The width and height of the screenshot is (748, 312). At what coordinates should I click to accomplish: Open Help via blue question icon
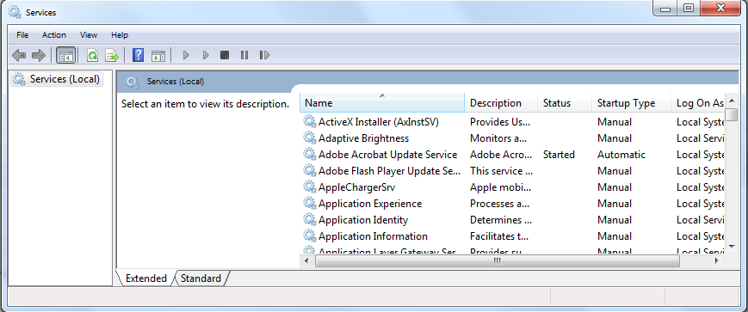pos(138,55)
